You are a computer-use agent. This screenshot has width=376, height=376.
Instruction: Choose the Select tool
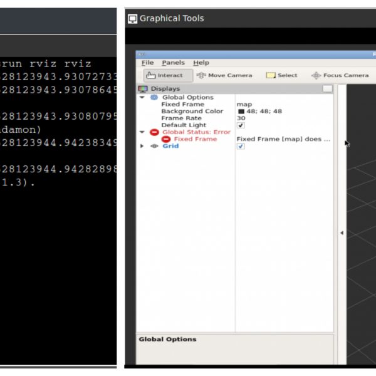click(281, 76)
